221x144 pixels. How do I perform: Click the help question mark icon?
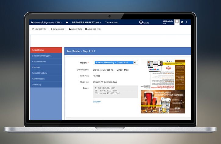[187, 22]
